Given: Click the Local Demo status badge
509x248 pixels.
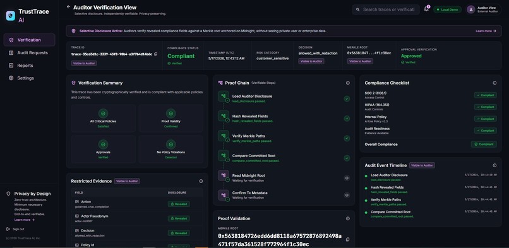Looking at the screenshot, I should click(x=447, y=9).
